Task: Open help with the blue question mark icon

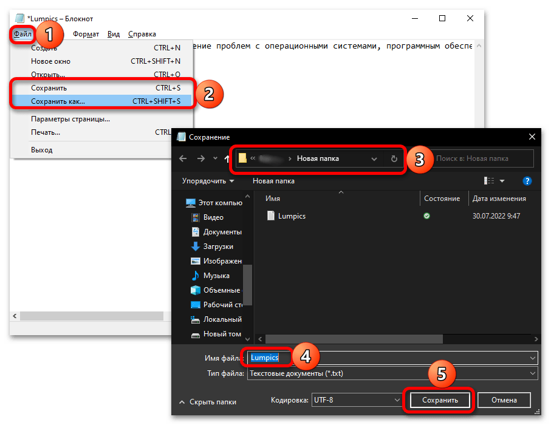Action: [x=527, y=181]
